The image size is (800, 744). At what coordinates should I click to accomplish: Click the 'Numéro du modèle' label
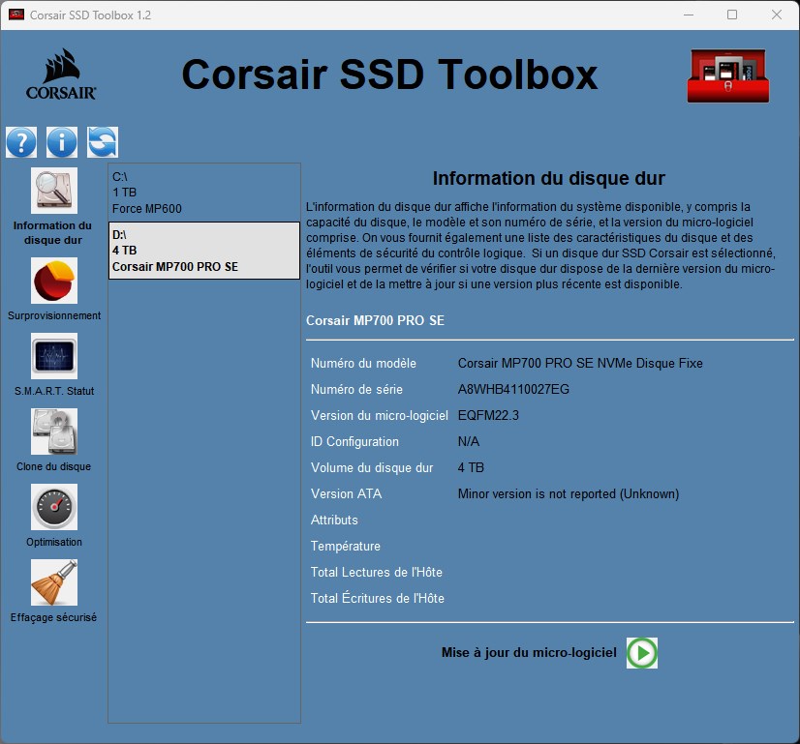[x=363, y=364]
